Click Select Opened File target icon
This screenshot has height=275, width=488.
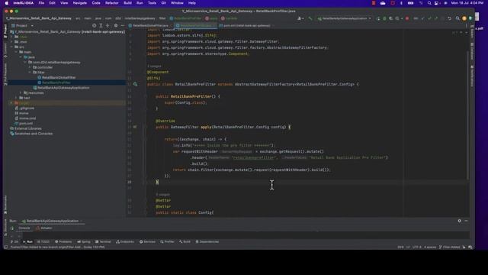(x=94, y=25)
